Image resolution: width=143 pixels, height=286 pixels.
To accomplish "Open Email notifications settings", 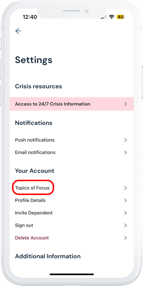I will 71,152.
